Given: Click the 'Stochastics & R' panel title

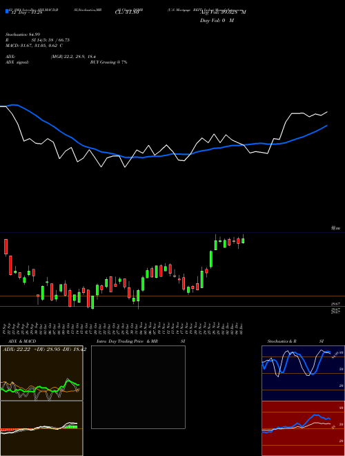Looking at the screenshot, I should [282, 341].
